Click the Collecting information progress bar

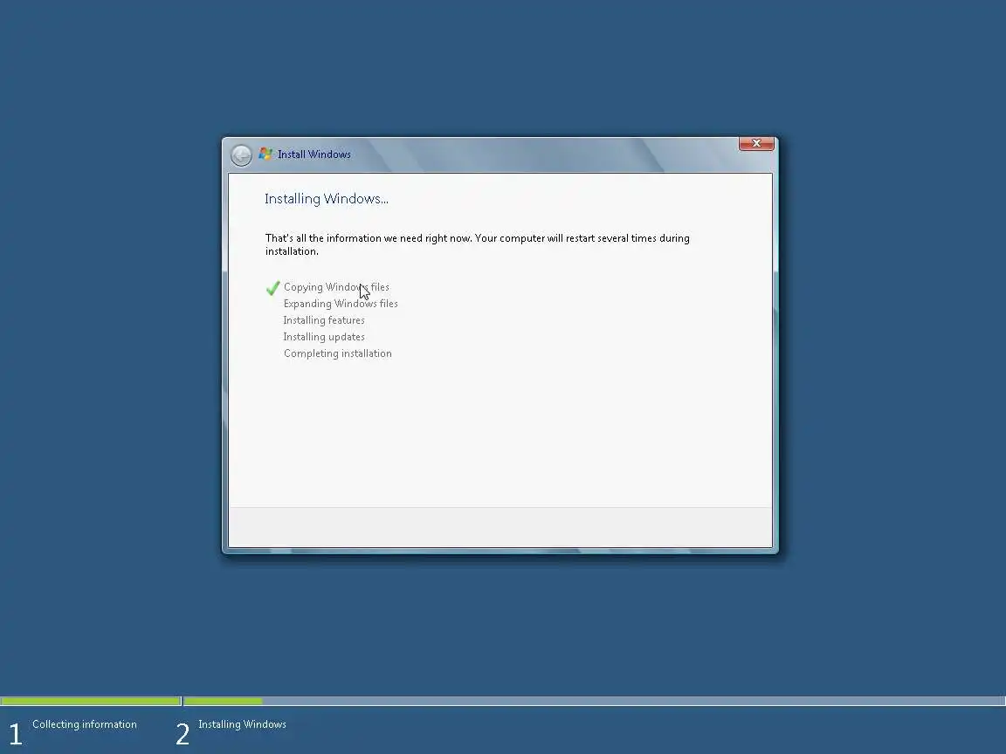[x=91, y=701]
